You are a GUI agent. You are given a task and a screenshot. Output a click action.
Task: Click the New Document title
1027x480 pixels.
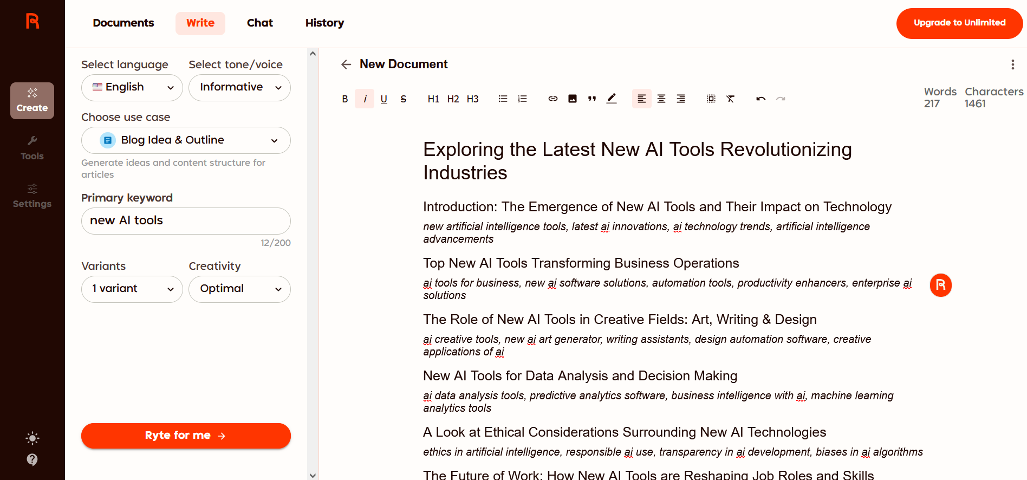click(404, 64)
